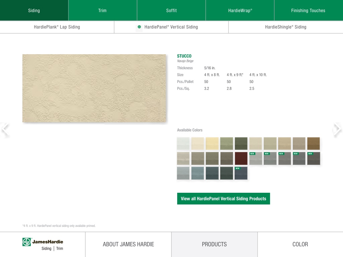Click the 2.5 Pcs./Sq. value
Screen dimensions: 343x257
point(252,88)
